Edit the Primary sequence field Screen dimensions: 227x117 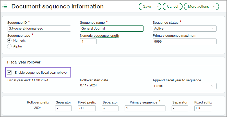click(x=145, y=108)
